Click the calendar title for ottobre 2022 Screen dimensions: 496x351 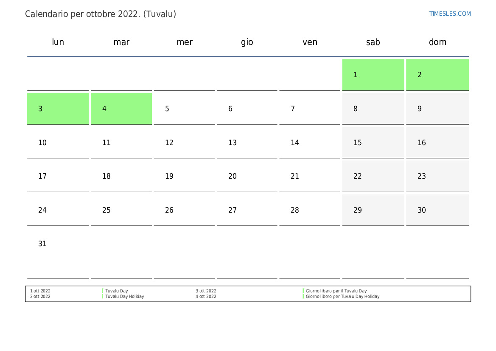pos(101,14)
